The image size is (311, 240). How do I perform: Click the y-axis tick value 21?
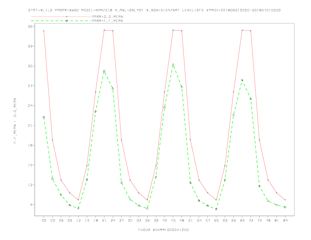[29, 125]
